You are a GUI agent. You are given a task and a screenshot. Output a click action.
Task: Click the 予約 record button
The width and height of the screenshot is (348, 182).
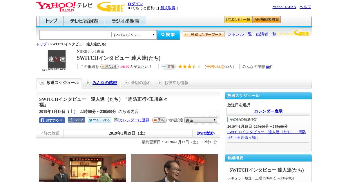pos(159,120)
